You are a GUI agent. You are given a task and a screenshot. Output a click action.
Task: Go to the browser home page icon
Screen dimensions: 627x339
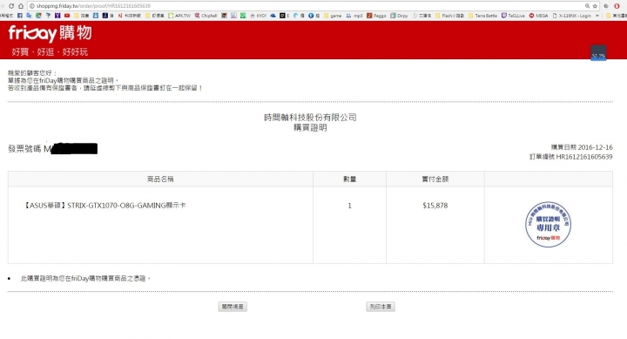coord(21,6)
